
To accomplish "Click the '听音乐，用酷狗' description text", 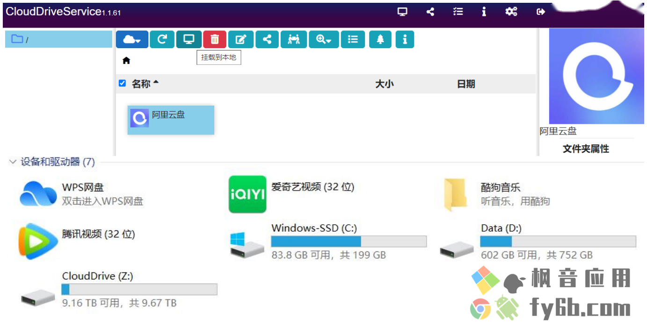I will (x=516, y=201).
